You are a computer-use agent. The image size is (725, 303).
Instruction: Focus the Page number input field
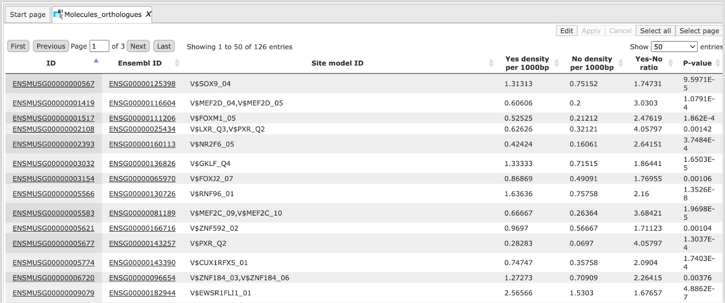(x=99, y=46)
